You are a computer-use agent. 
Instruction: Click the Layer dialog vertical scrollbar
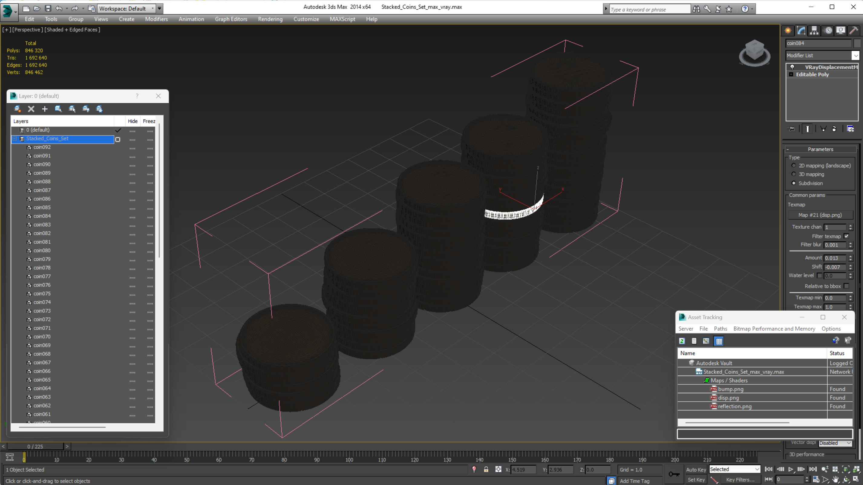pyautogui.click(x=159, y=191)
